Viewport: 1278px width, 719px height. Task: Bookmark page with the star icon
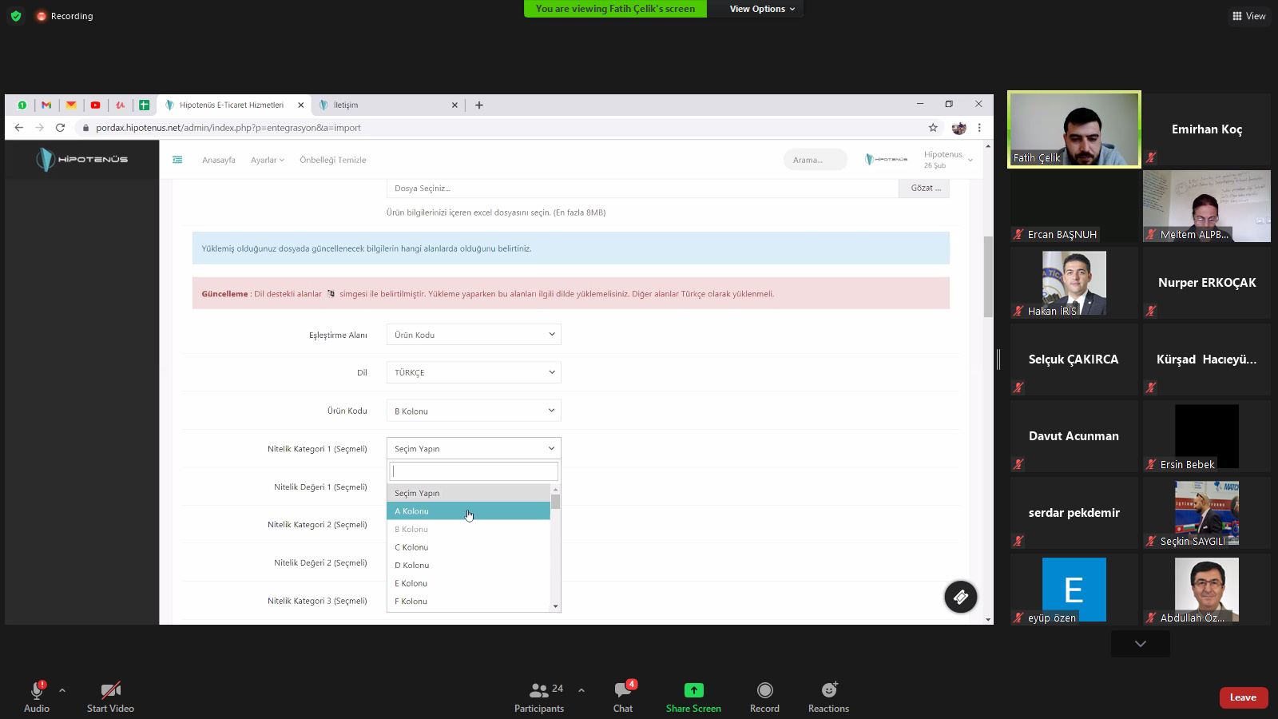(933, 128)
